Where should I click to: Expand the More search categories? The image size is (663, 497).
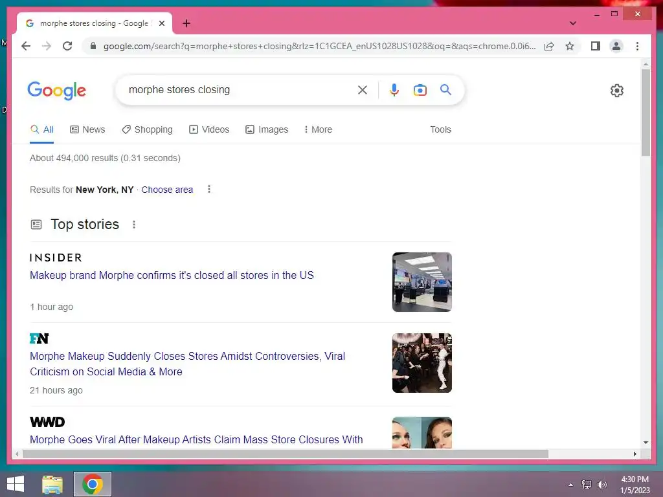[318, 129]
